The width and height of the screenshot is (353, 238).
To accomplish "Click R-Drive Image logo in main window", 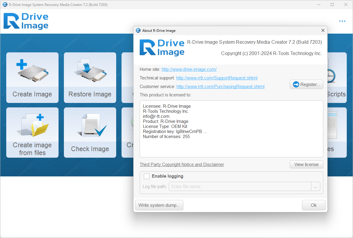I will coord(26,21).
